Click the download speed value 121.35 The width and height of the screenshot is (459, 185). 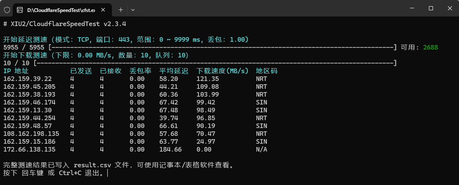click(208, 79)
